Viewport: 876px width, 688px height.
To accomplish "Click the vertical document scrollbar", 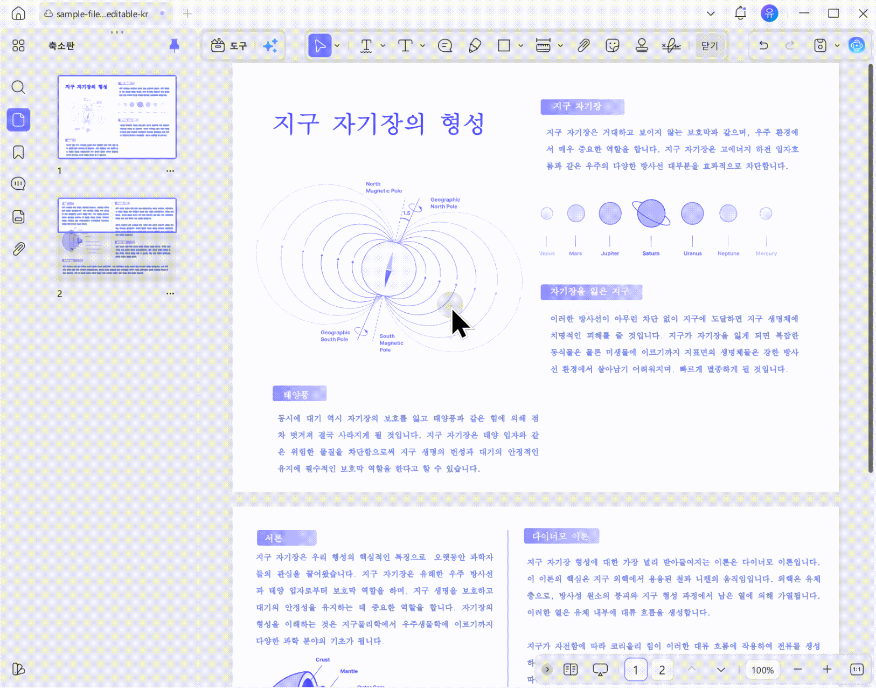I will 870,269.
